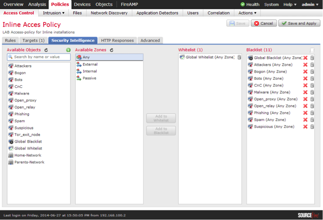323x220 pixels.
Task: Delete Suspicious blacklist entry via trash icon
Action: pos(312,127)
